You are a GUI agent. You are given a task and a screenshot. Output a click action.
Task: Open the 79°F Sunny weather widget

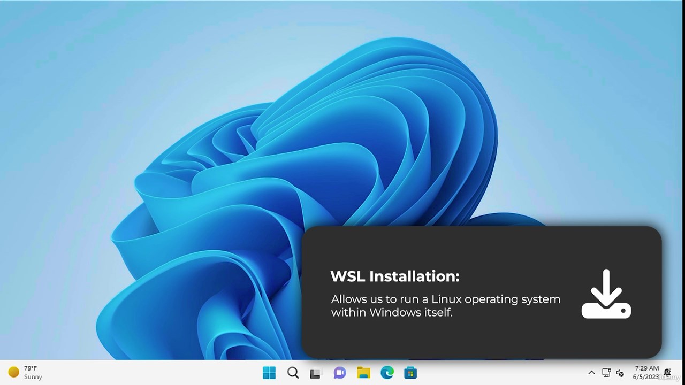(25, 372)
